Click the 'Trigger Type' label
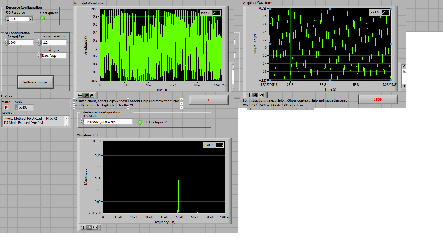The image size is (443, 238). (50, 50)
